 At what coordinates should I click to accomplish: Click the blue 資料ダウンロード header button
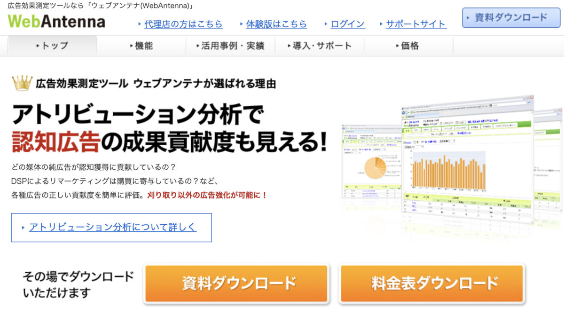511,17
